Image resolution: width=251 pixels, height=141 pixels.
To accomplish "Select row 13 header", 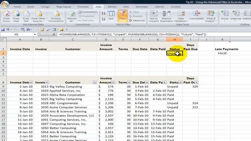I will [x=3, y=103].
